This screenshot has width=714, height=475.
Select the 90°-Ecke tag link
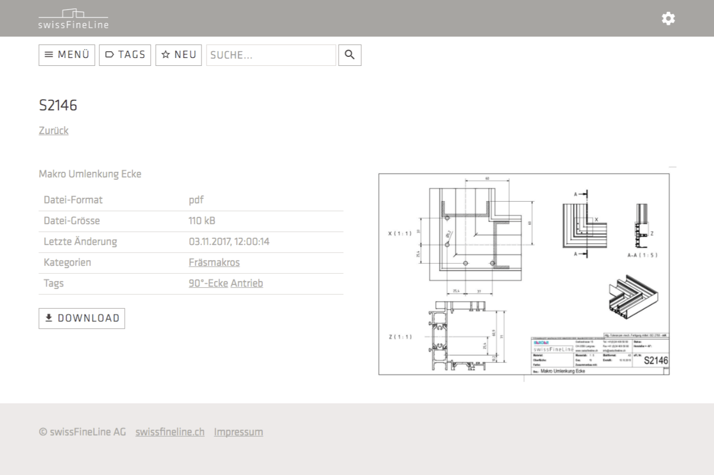[x=208, y=283]
